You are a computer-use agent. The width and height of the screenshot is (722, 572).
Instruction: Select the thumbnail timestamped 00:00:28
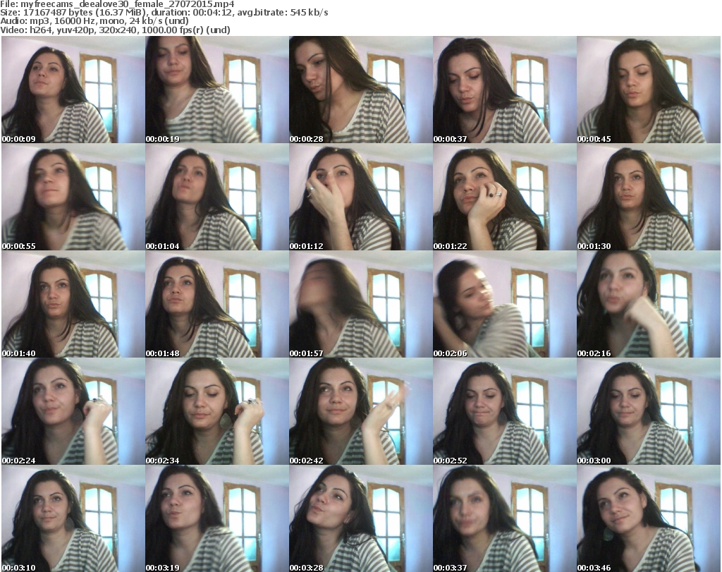(360, 90)
